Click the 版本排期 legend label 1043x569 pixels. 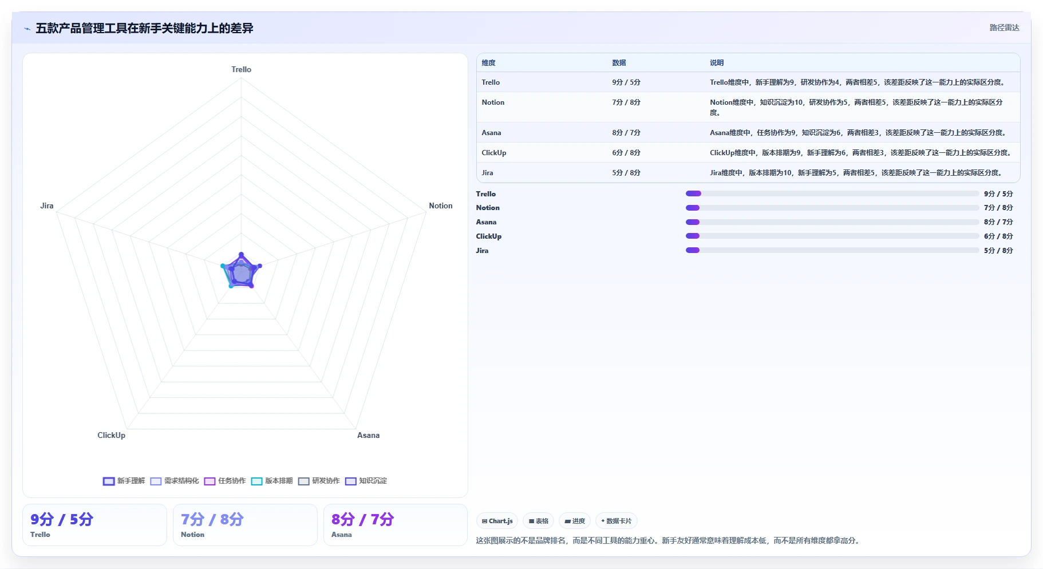click(279, 481)
